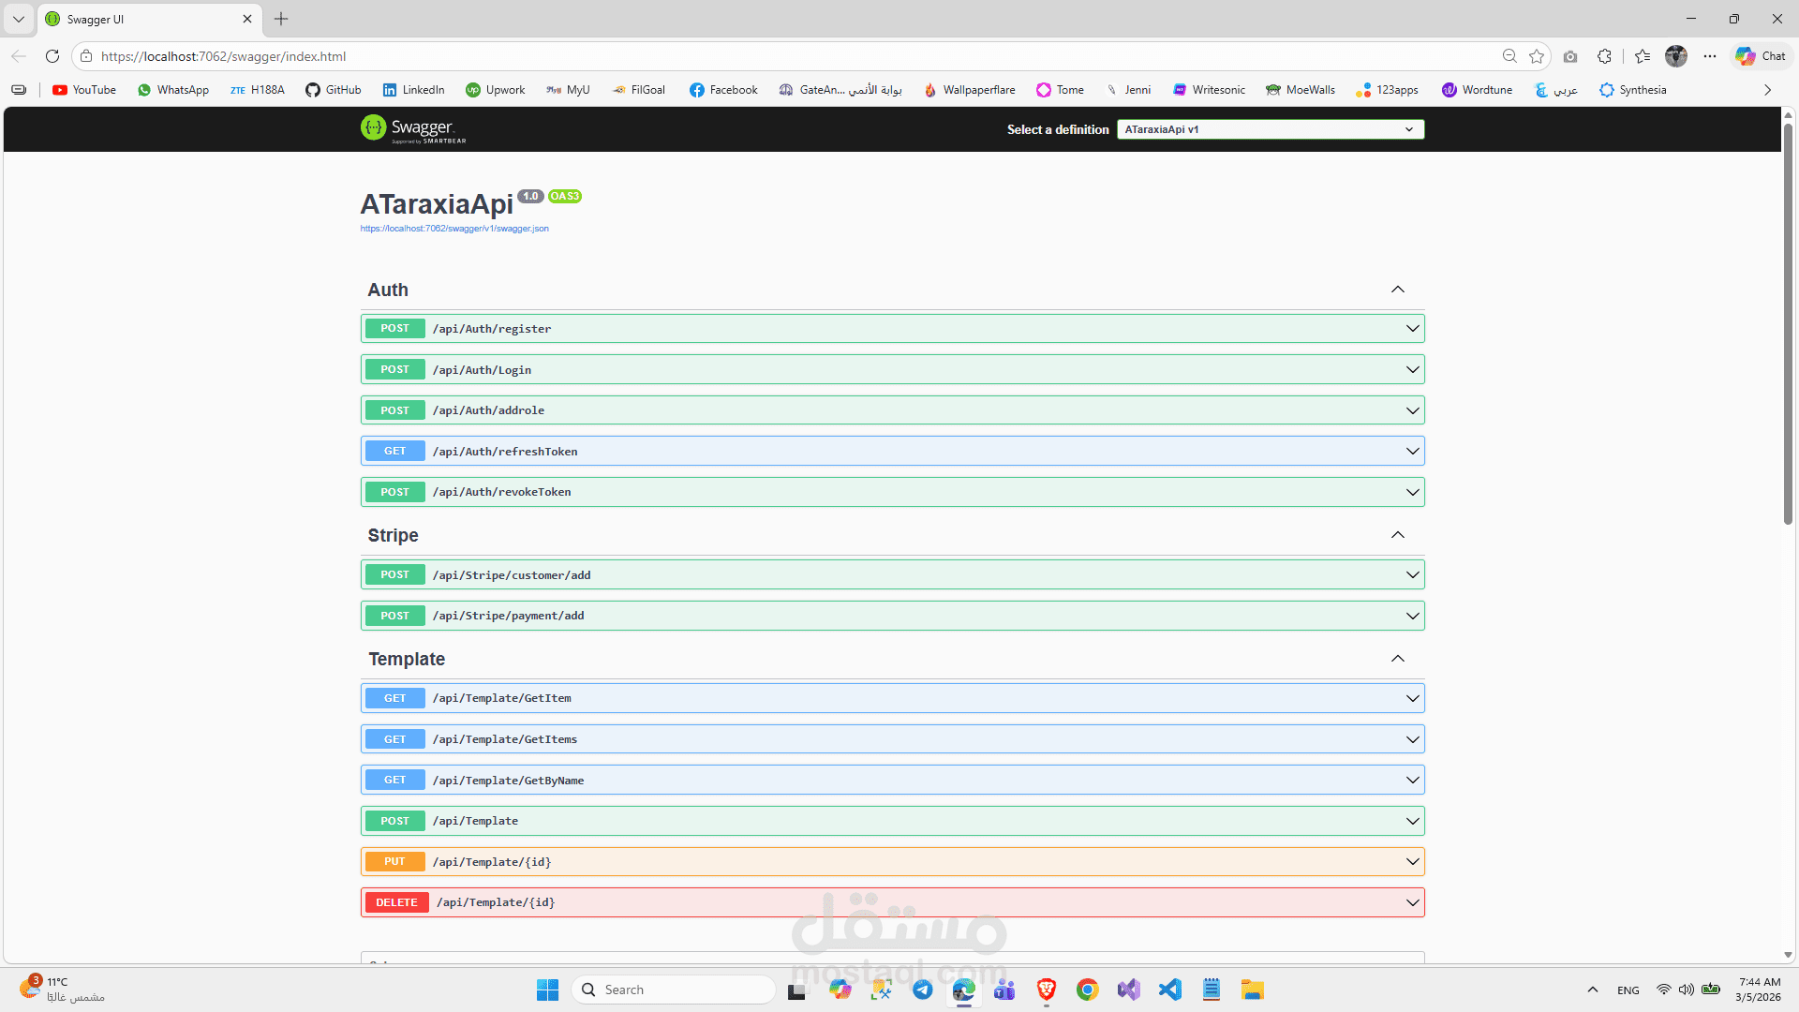Viewport: 1799px width, 1012px height.
Task: Click the PUT /api/Template/{id} method badge
Action: 394,862
